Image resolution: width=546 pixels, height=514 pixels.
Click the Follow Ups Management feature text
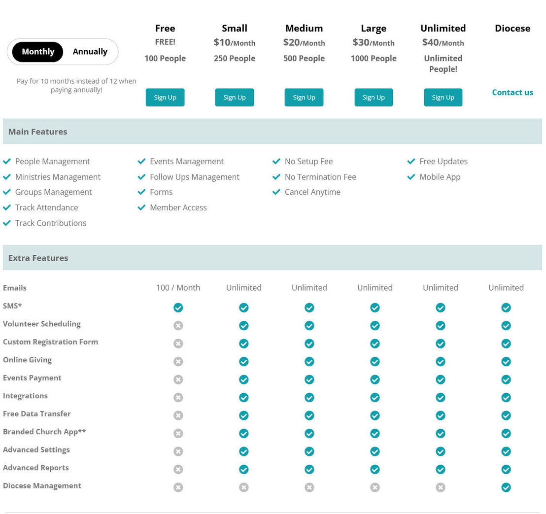point(195,177)
